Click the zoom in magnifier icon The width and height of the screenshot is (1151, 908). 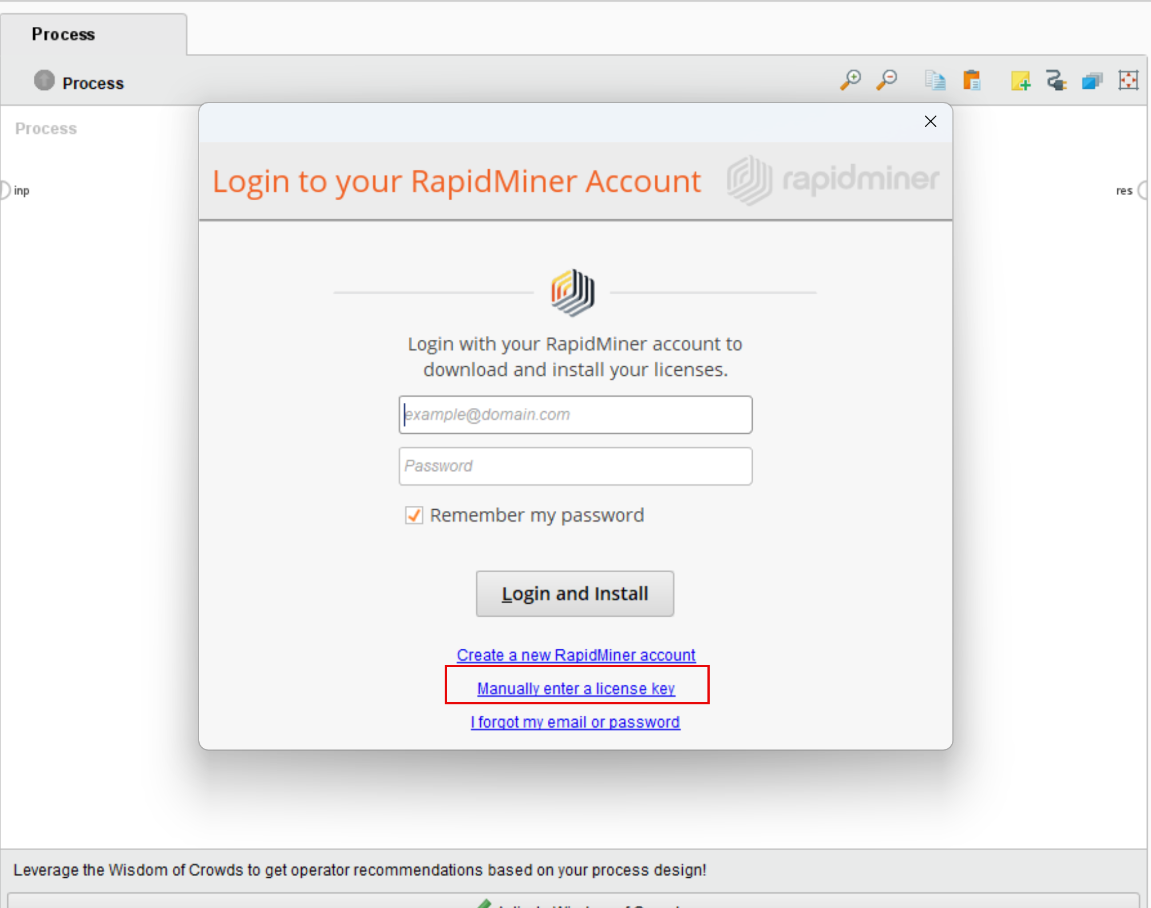pos(851,80)
